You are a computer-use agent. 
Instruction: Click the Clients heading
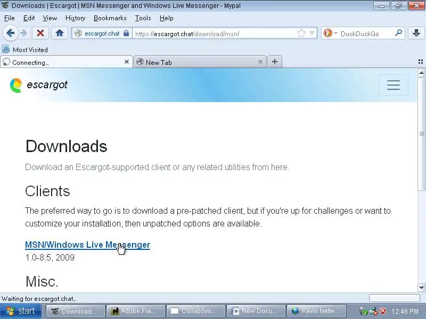47,191
